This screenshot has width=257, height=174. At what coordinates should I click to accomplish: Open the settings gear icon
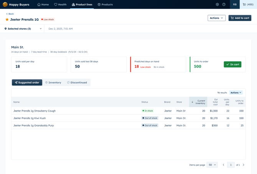[x=217, y=5]
